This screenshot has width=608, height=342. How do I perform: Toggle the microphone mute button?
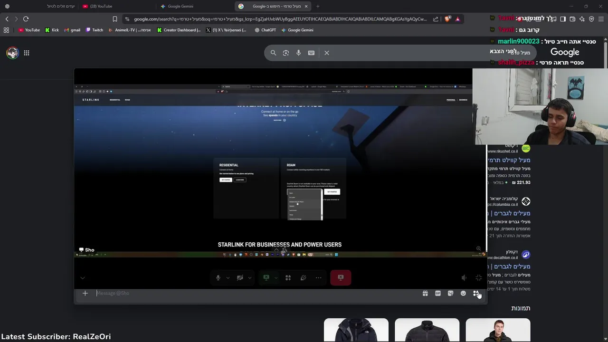tap(218, 278)
